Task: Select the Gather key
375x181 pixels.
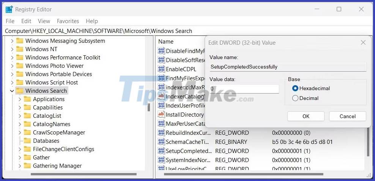Action: [x=41, y=158]
